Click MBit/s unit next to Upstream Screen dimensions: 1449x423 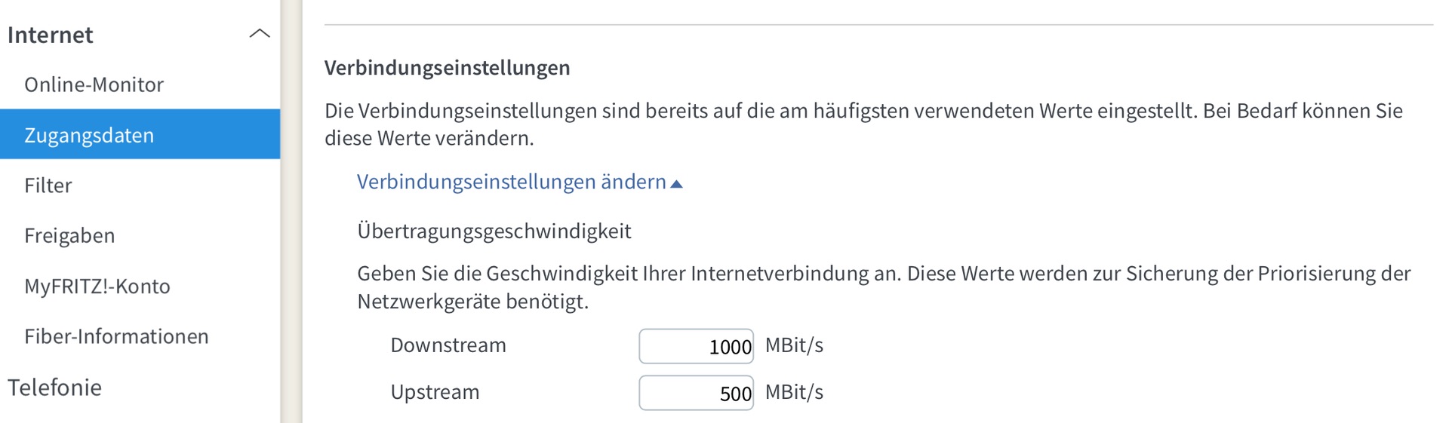[x=794, y=392]
